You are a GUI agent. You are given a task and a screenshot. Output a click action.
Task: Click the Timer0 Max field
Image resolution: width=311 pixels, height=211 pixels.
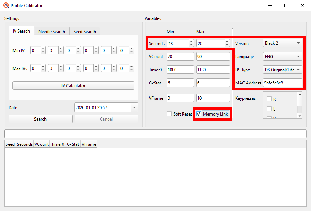coord(213,70)
